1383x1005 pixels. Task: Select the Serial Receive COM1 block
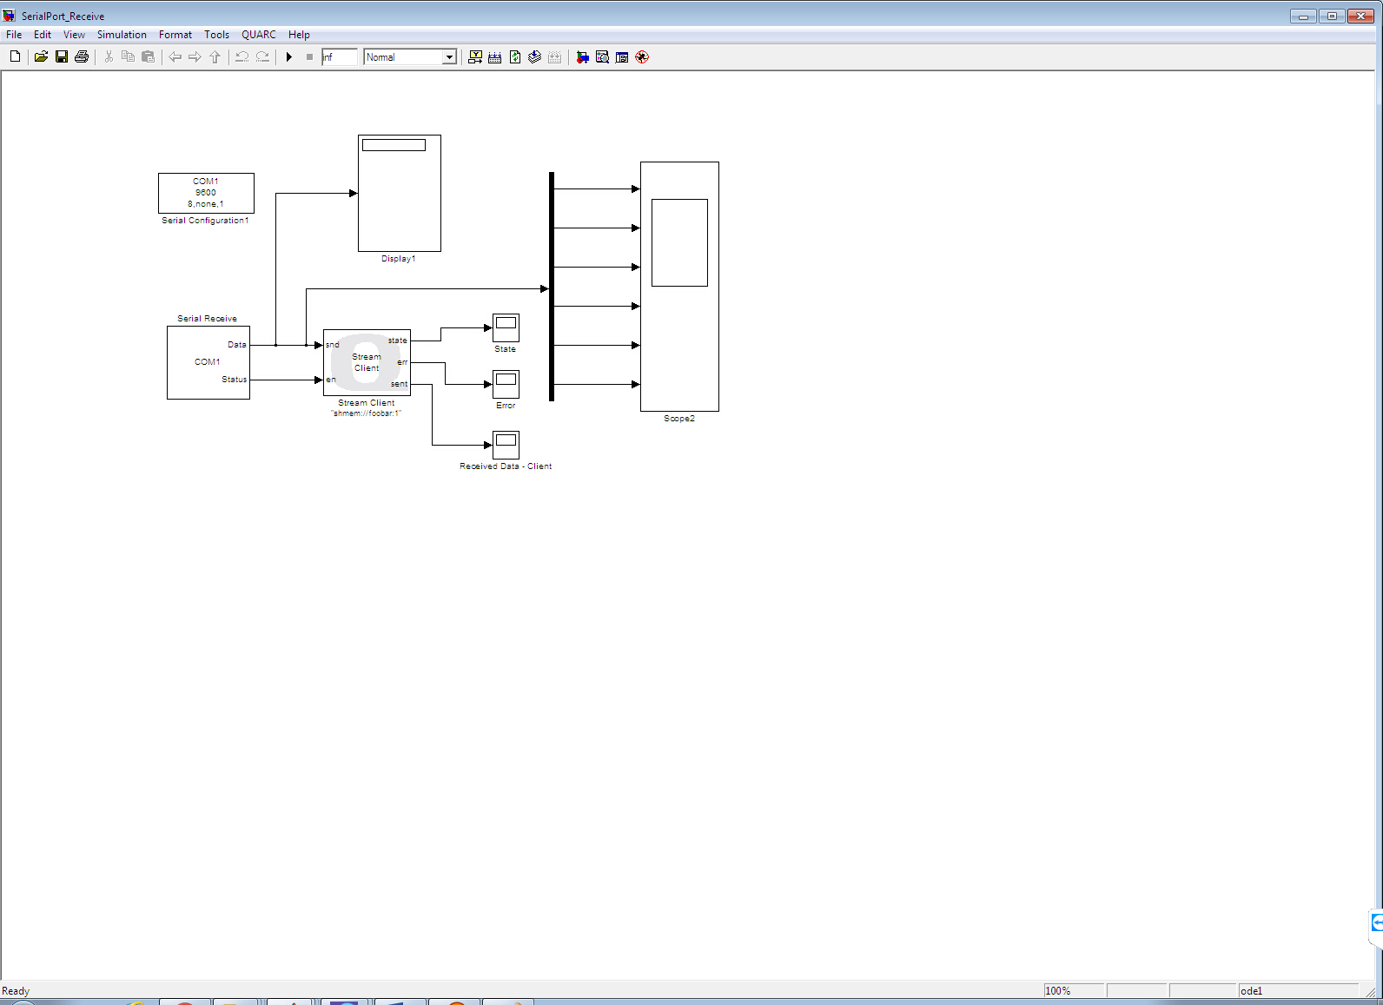(208, 362)
